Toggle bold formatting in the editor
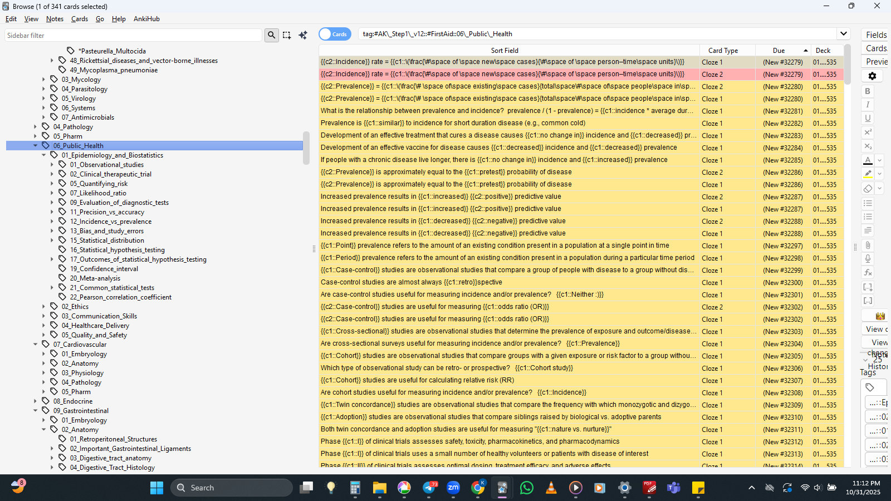 point(868,91)
